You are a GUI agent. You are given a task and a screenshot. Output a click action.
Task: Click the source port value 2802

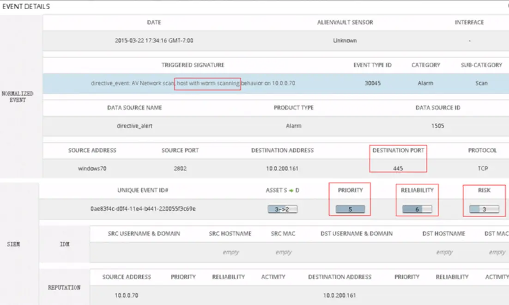[x=180, y=168]
